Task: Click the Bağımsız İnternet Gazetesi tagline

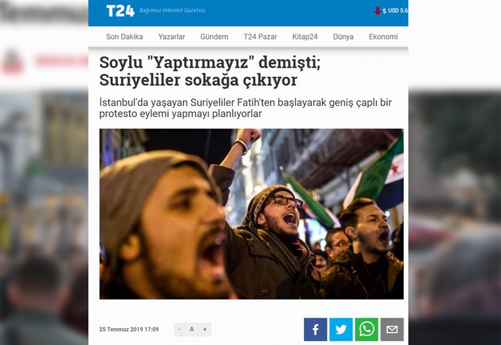Action: (x=172, y=10)
